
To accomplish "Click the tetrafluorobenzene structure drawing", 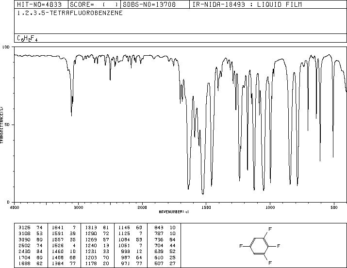I will [260, 246].
